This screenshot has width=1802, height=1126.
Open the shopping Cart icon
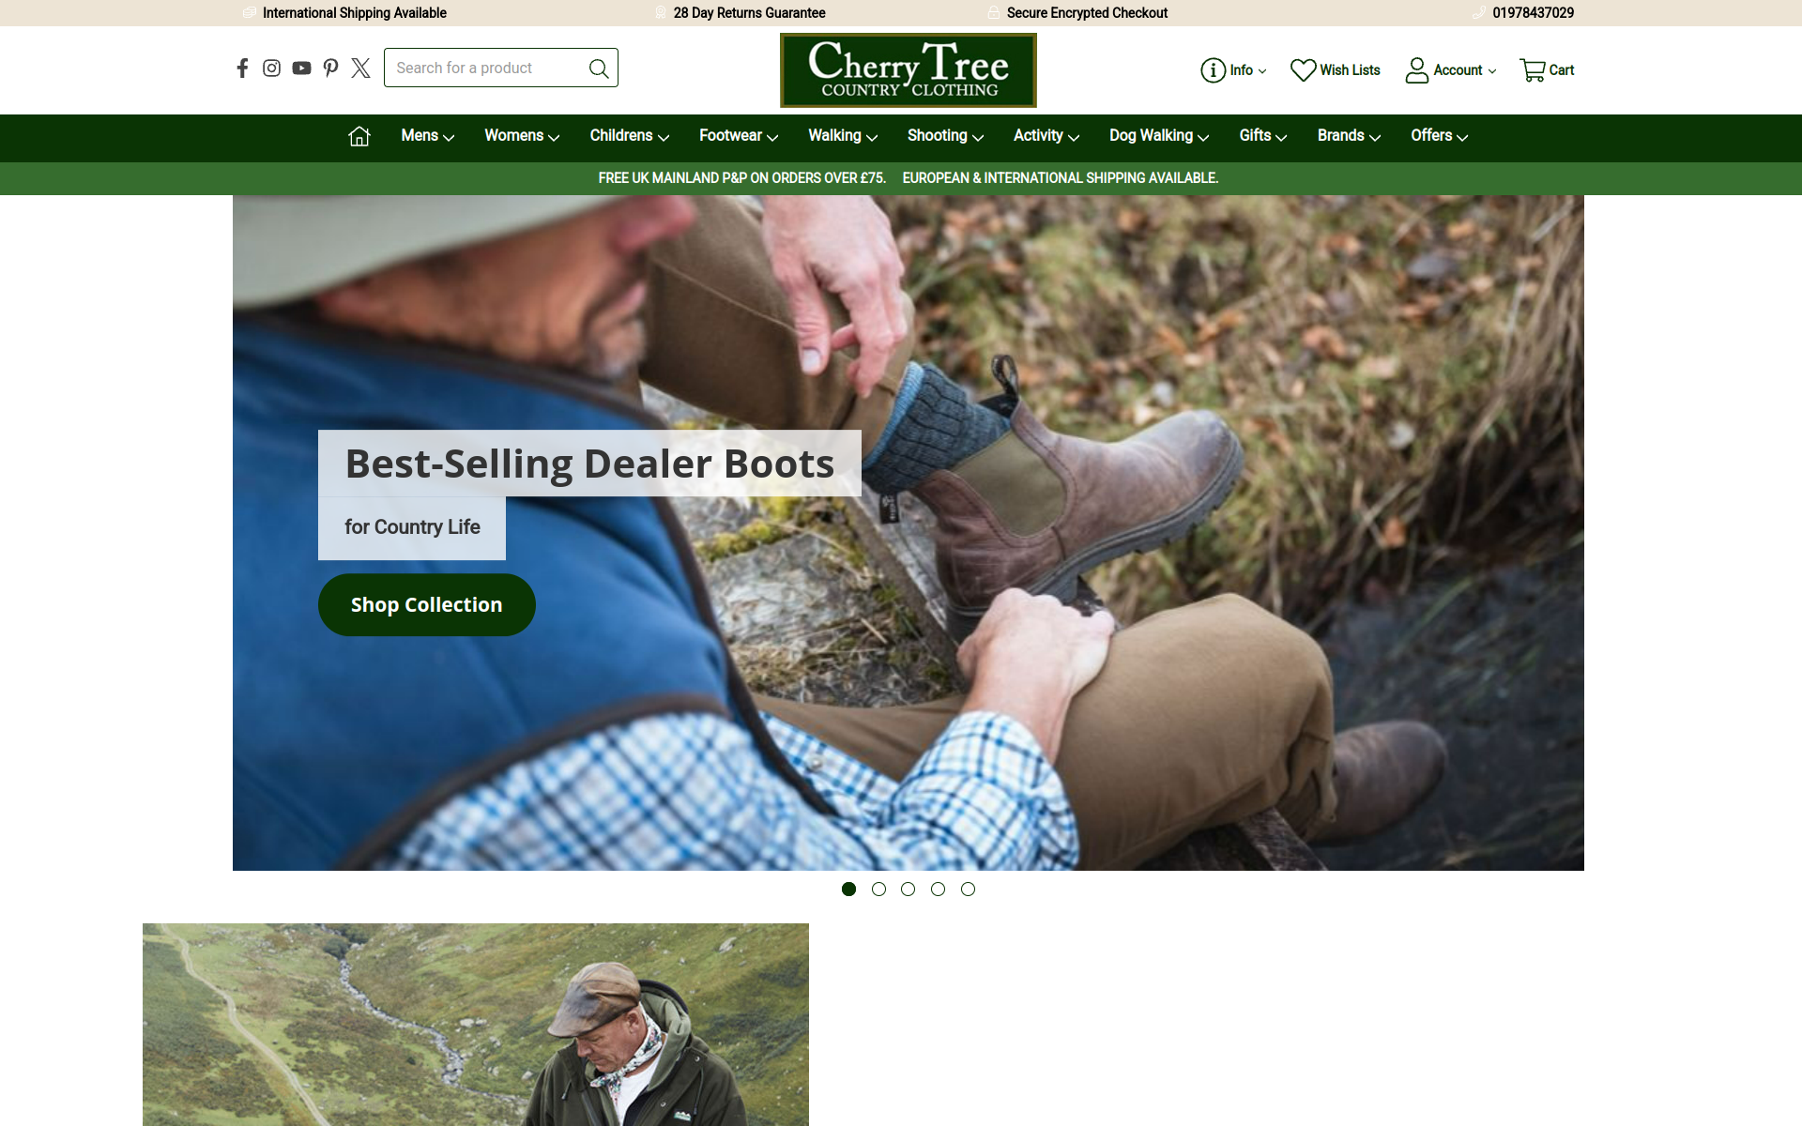click(1547, 70)
